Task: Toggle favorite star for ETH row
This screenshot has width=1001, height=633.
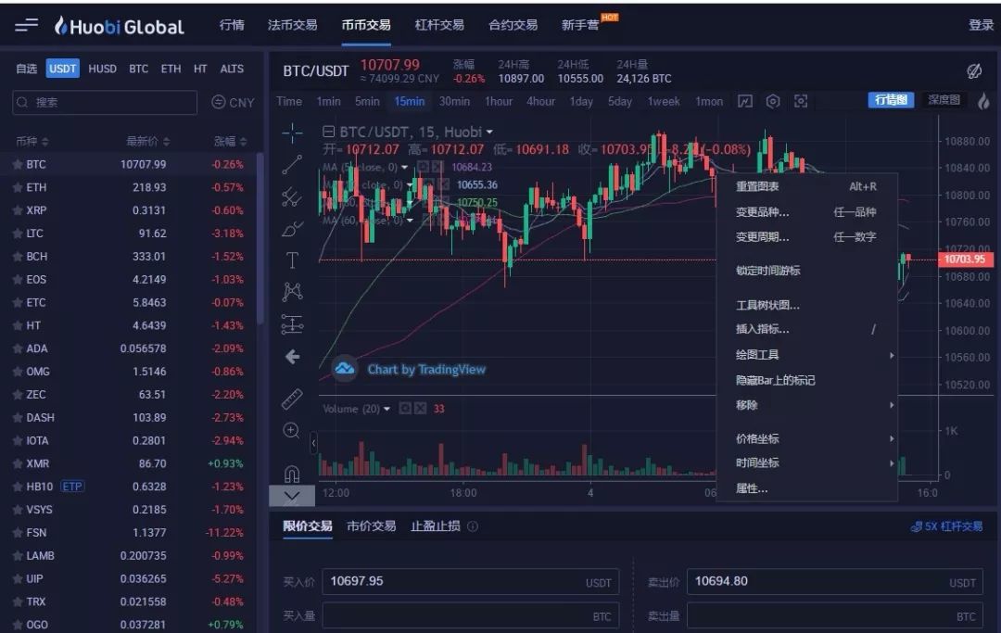Action: (x=18, y=187)
